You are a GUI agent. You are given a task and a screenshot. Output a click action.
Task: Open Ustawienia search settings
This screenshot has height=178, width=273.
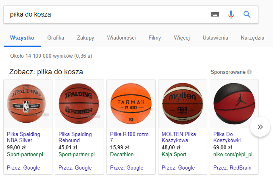215,38
